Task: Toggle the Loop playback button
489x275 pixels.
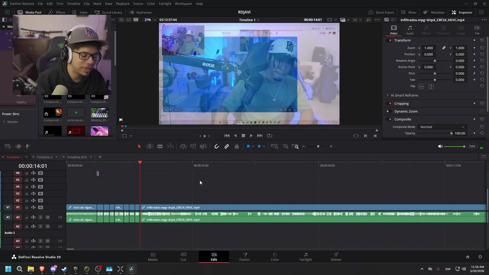Action: tap(269, 136)
